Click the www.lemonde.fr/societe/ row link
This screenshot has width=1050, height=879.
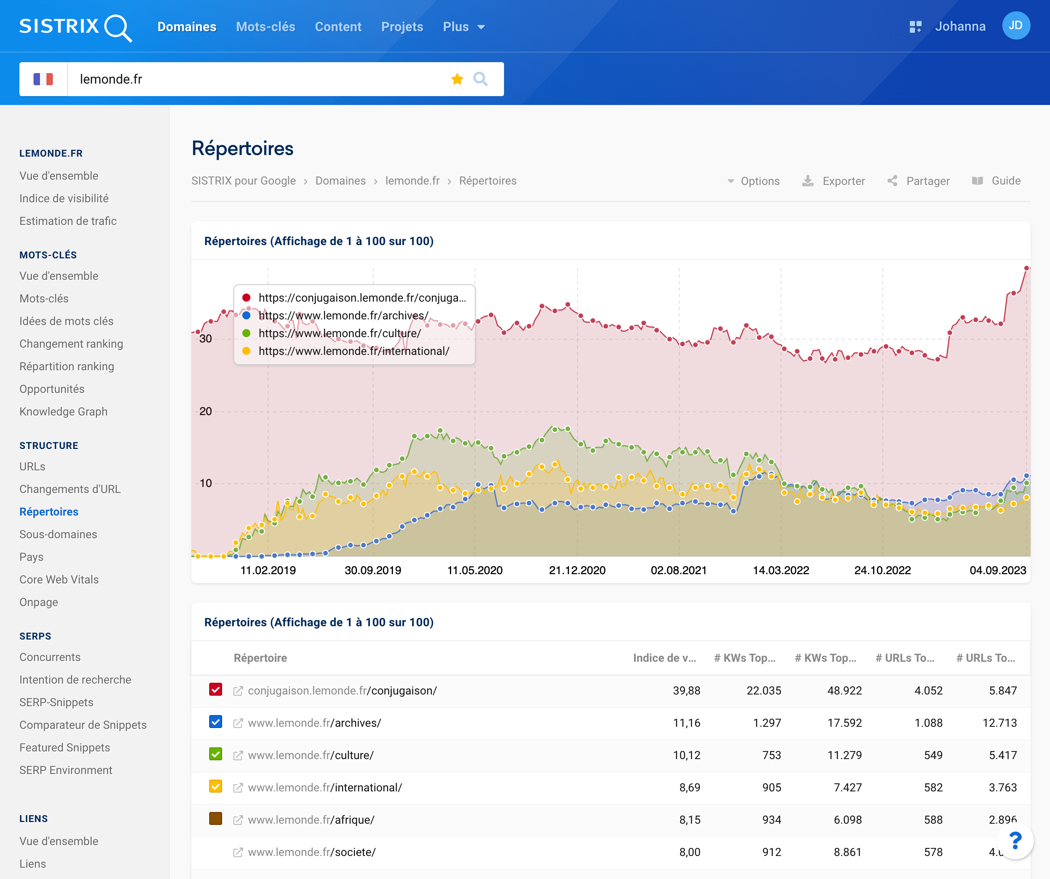coord(312,852)
